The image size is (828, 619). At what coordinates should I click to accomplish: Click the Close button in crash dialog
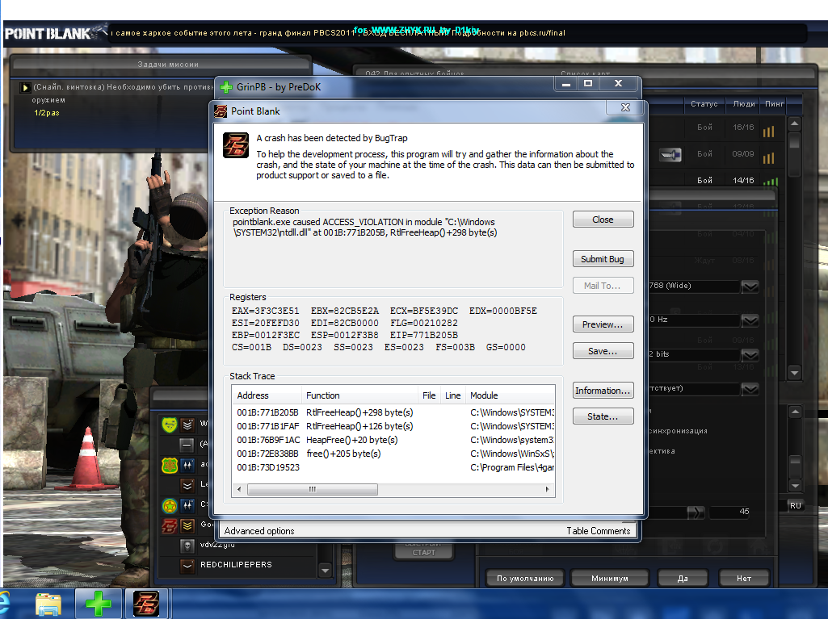(603, 220)
